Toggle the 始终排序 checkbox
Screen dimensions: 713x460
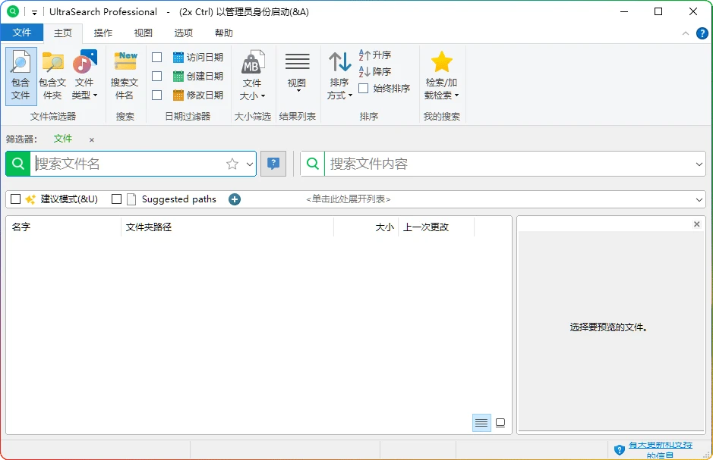(x=364, y=89)
